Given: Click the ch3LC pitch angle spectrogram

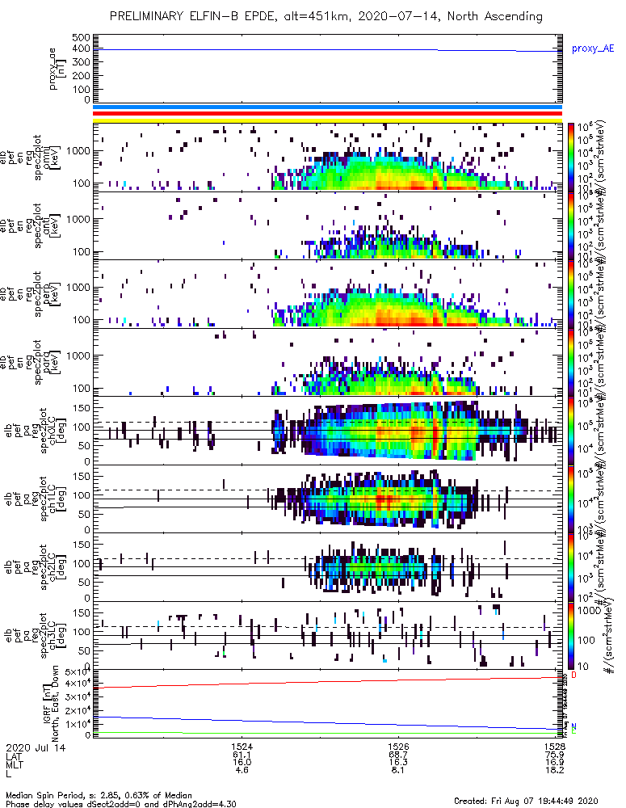Looking at the screenshot, I should tap(327, 635).
